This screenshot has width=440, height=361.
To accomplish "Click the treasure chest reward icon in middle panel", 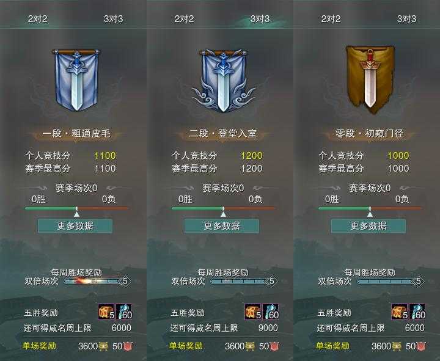I will tap(253, 312).
